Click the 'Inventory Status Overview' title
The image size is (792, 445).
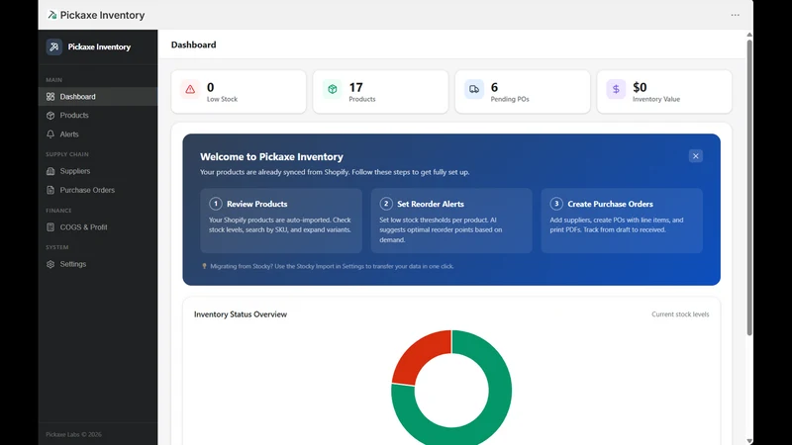(x=241, y=314)
